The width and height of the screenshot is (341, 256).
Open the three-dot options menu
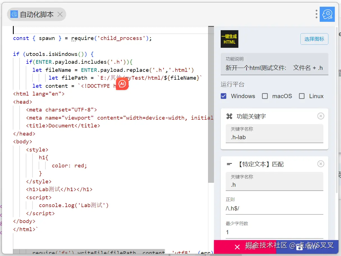point(316,14)
